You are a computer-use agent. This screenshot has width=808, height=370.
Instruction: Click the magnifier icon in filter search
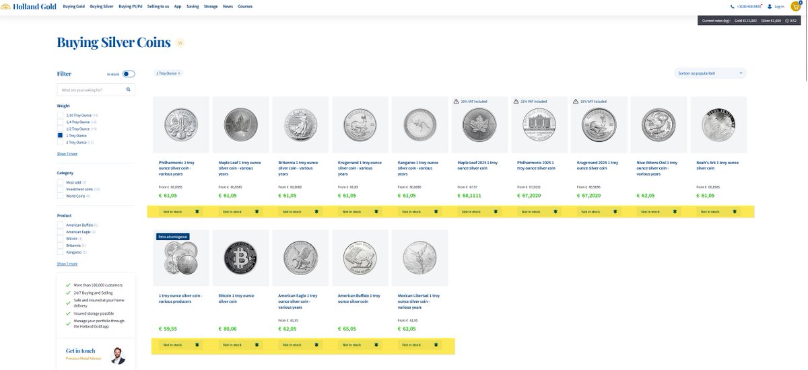click(x=128, y=89)
